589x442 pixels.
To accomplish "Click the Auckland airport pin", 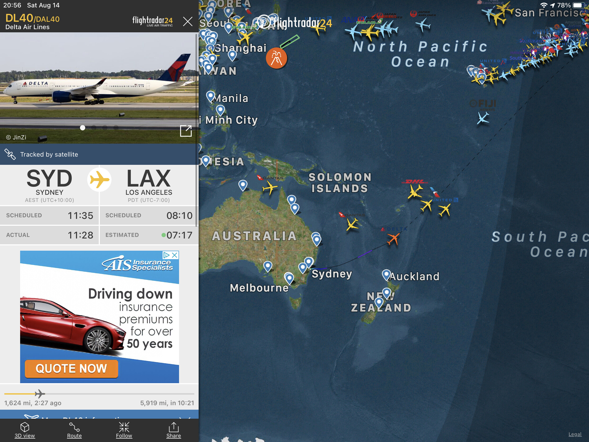I will pyautogui.click(x=386, y=275).
